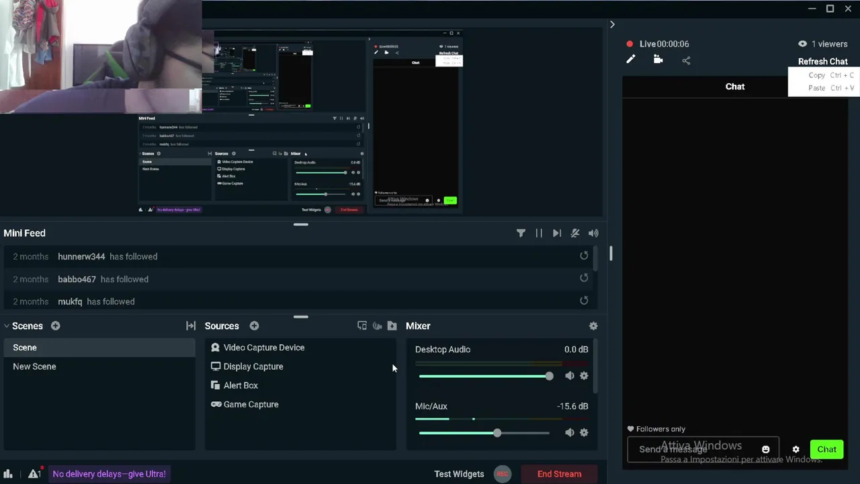Open the camera icon beside the edit pencil

(658, 60)
